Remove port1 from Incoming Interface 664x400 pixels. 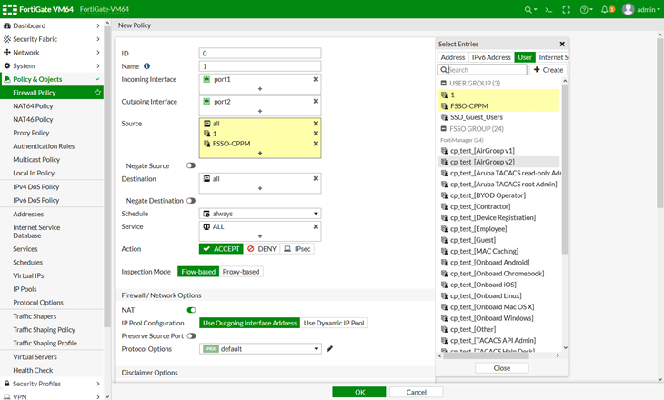[316, 79]
